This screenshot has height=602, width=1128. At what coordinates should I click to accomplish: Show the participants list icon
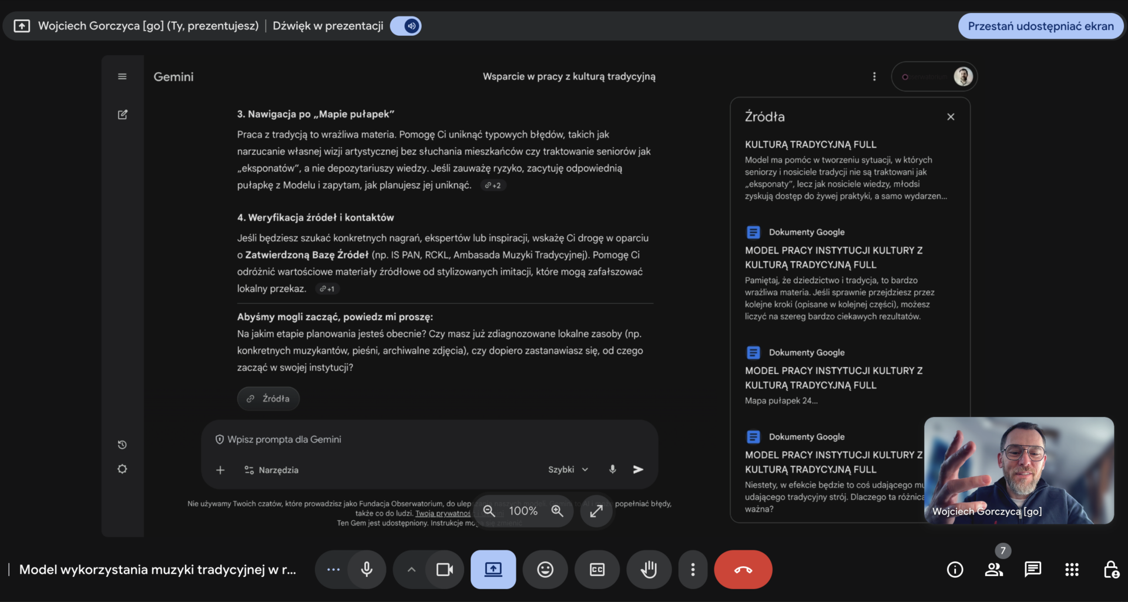[994, 569]
